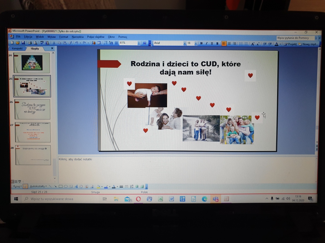Image resolution: width=325 pixels, height=243 pixels.
Task: Click the Nowy slajd button
Action: tap(309, 44)
